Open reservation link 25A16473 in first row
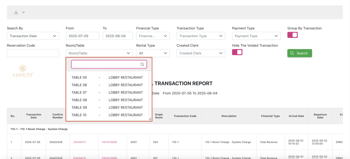 point(79,142)
